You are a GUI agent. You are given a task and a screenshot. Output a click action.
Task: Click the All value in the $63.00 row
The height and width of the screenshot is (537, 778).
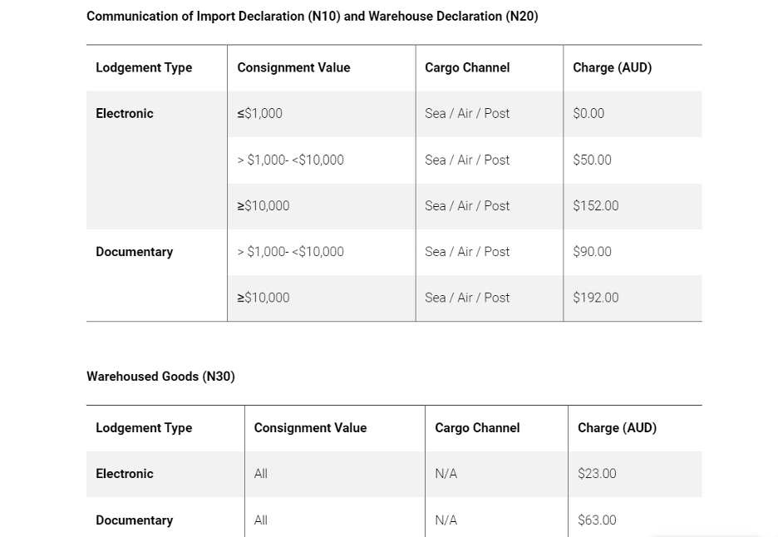261,520
